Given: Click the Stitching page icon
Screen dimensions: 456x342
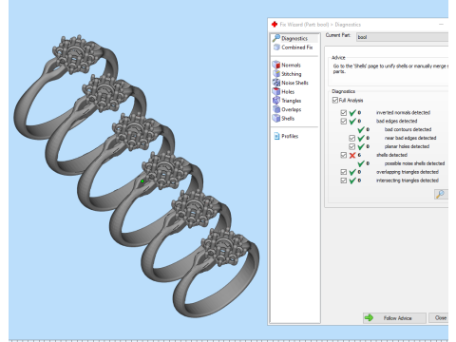Looking at the screenshot, I should click(276, 74).
